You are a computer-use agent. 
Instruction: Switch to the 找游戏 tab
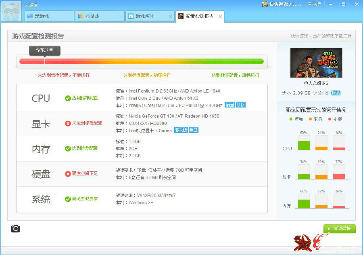click(100, 16)
